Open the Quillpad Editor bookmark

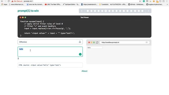pyautogui.click(x=71, y=4)
